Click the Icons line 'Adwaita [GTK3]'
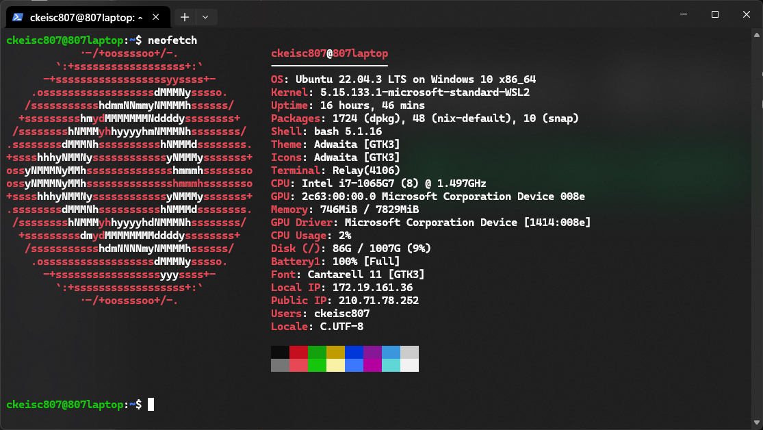 (357, 157)
